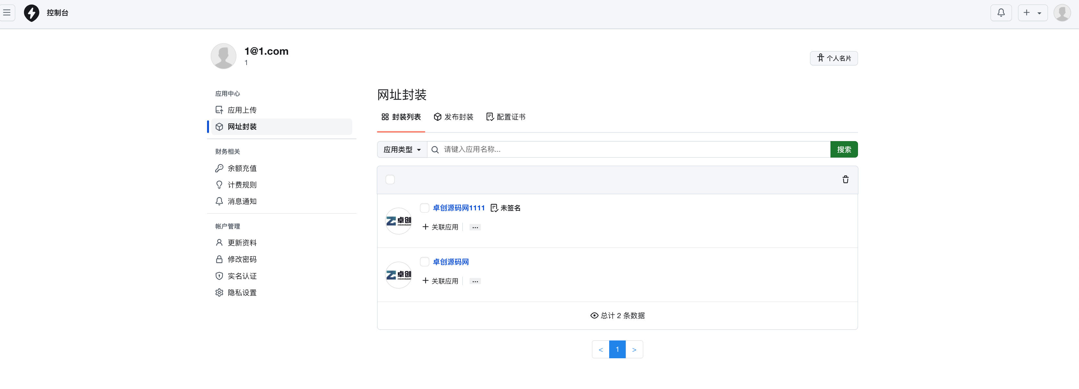This screenshot has width=1079, height=389.
Task: Open the hamburger menu at top left
Action: point(7,13)
